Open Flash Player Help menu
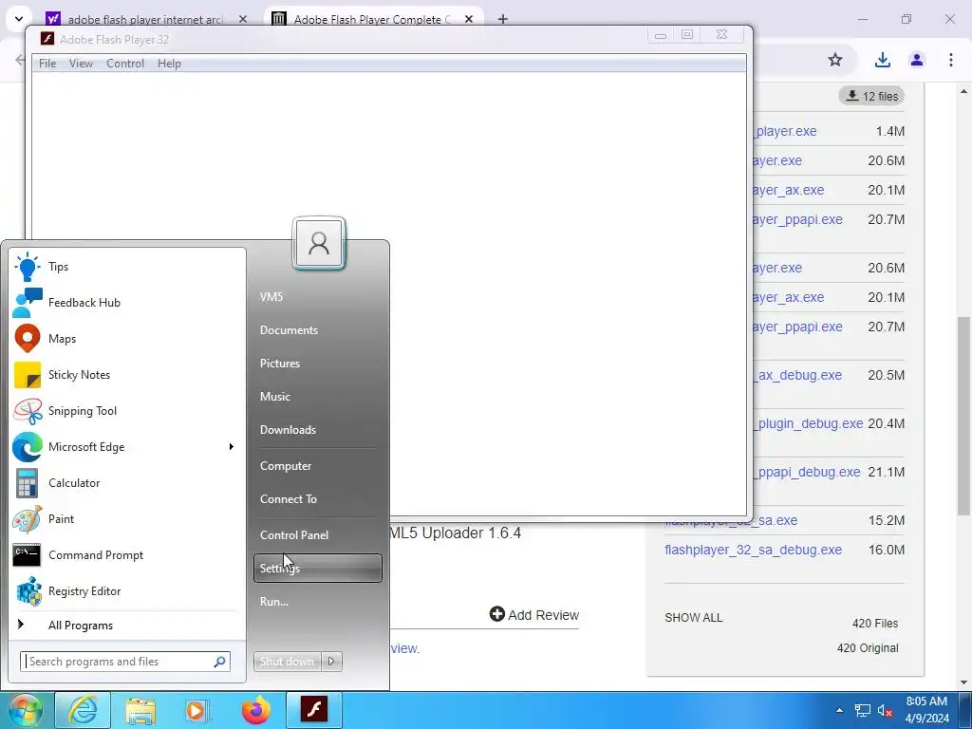 pyautogui.click(x=169, y=64)
